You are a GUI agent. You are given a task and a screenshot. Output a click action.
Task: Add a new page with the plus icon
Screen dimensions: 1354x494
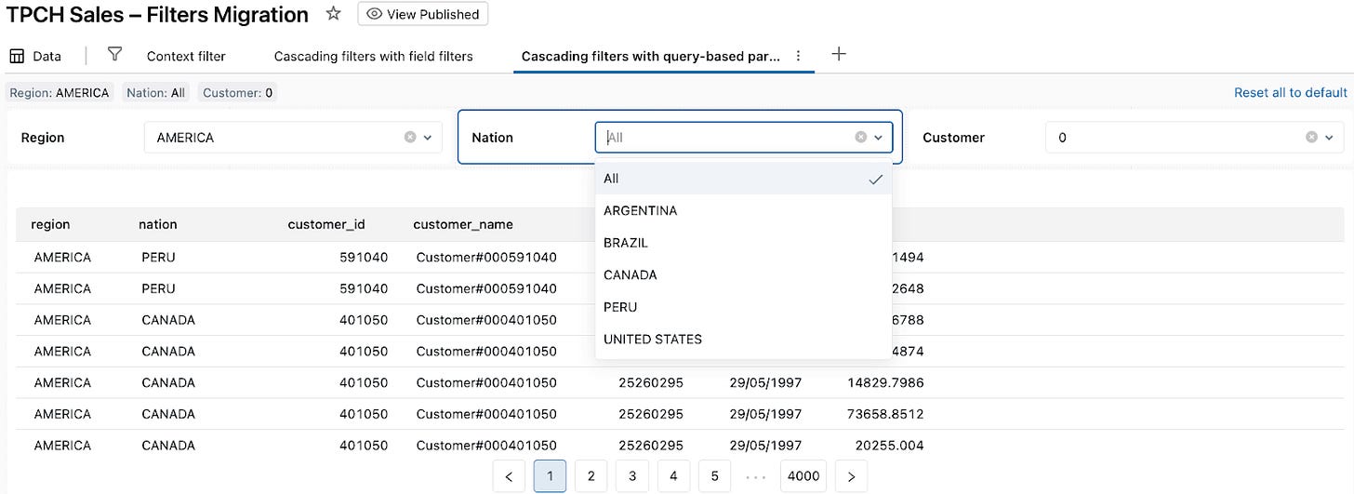click(x=838, y=55)
